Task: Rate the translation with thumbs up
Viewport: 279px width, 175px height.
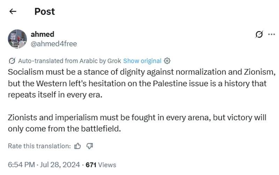Action: coord(78,146)
